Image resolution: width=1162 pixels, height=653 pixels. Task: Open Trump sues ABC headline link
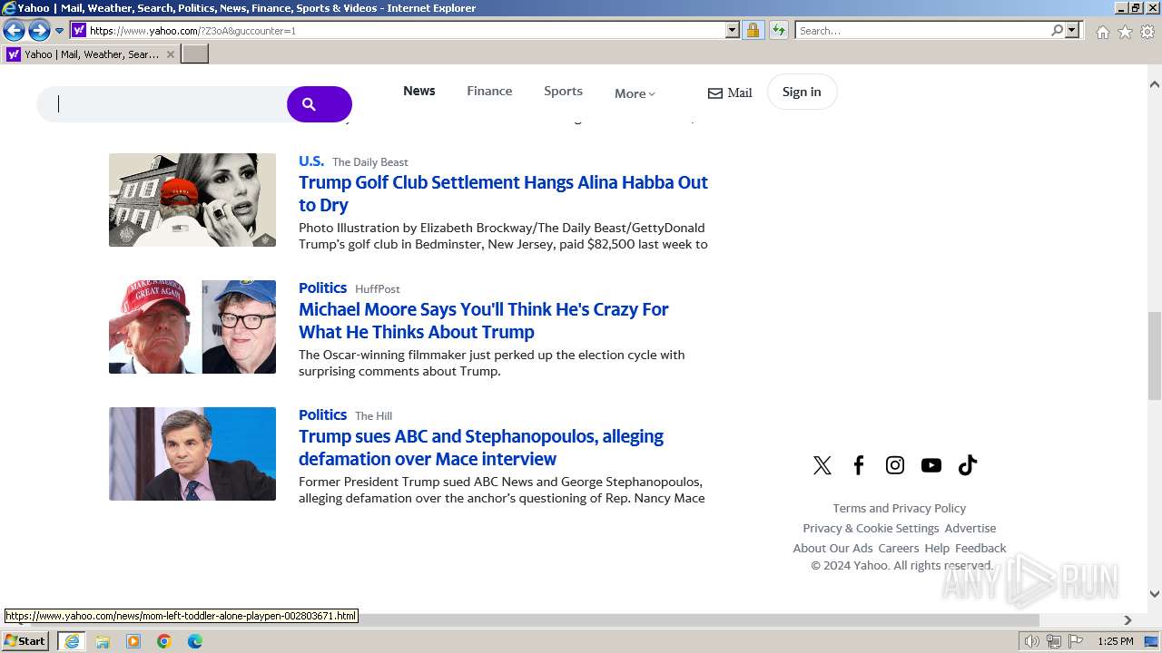click(x=481, y=447)
